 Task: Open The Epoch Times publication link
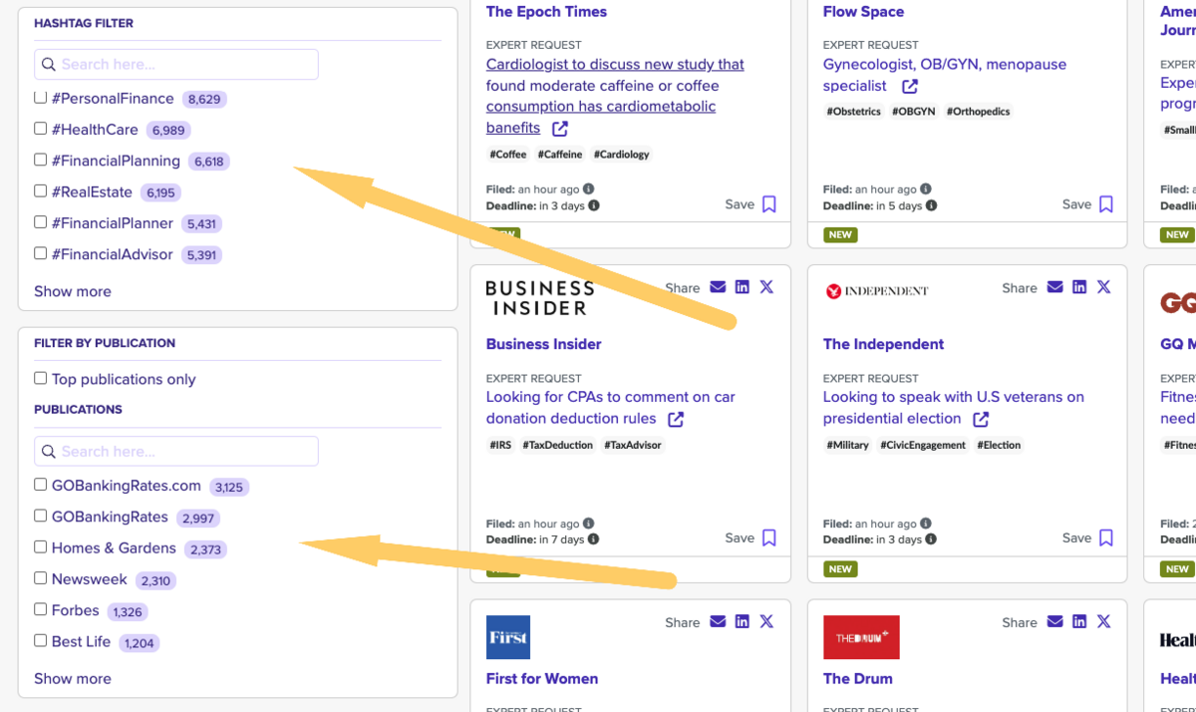546,12
